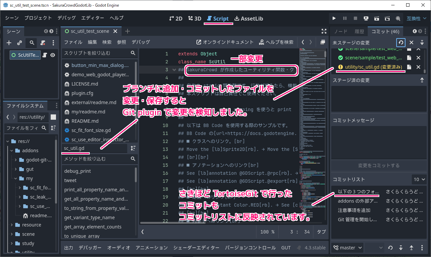Open the master branch dropdown
Screen dimensions: 431x257
tap(348, 248)
